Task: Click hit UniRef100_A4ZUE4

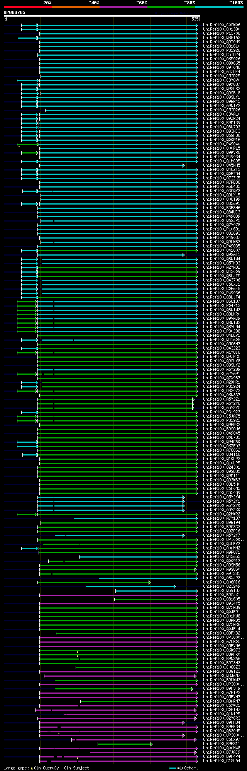Action: click(222, 72)
